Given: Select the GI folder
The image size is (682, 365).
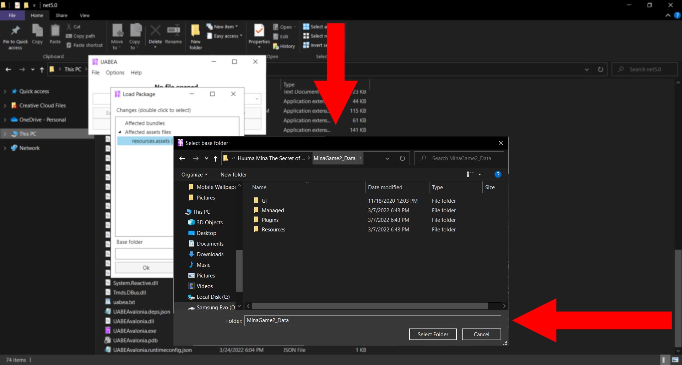Looking at the screenshot, I should click(264, 201).
